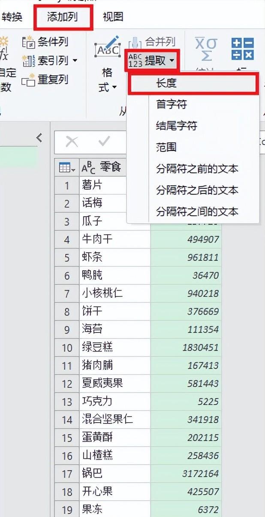Click the cell 山楂糕

click(114, 456)
